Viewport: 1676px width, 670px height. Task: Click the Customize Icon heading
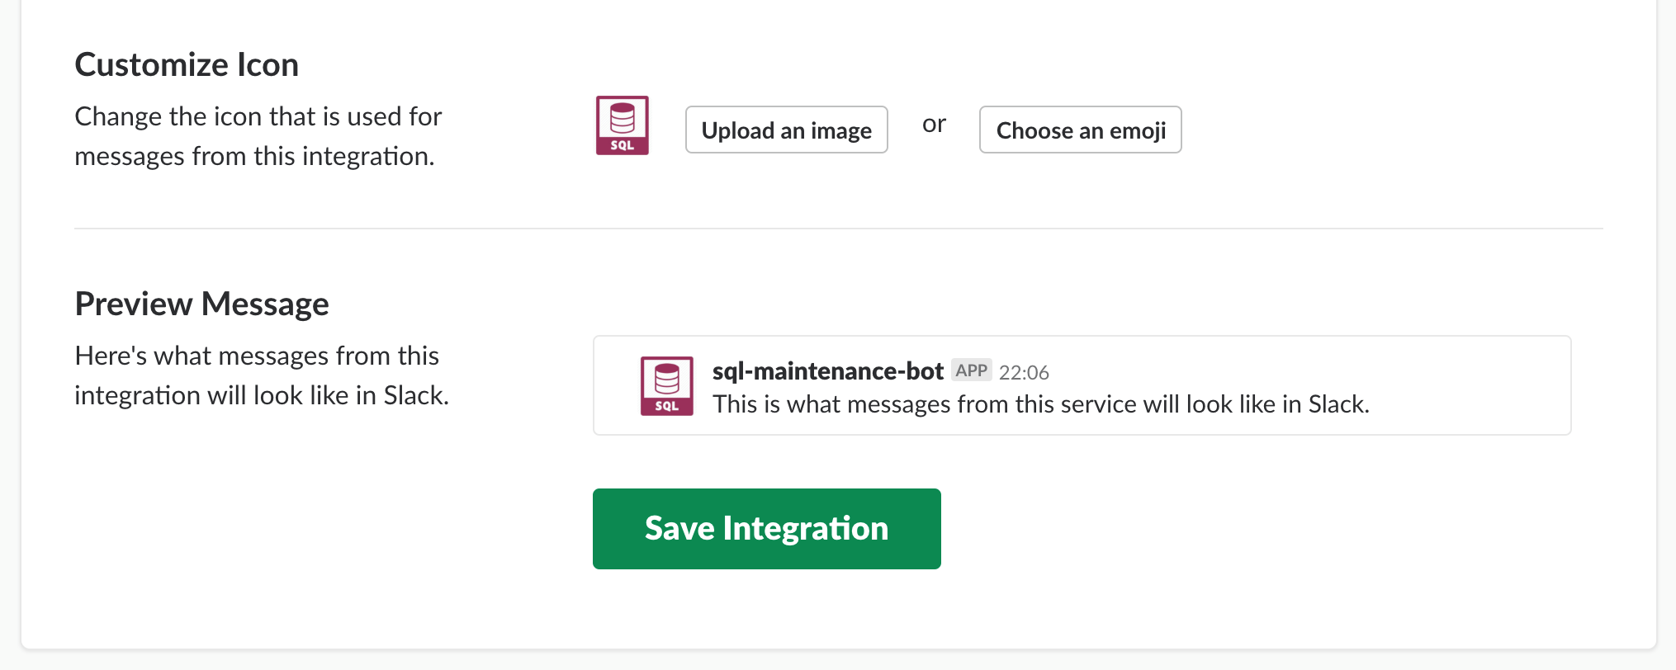(187, 64)
